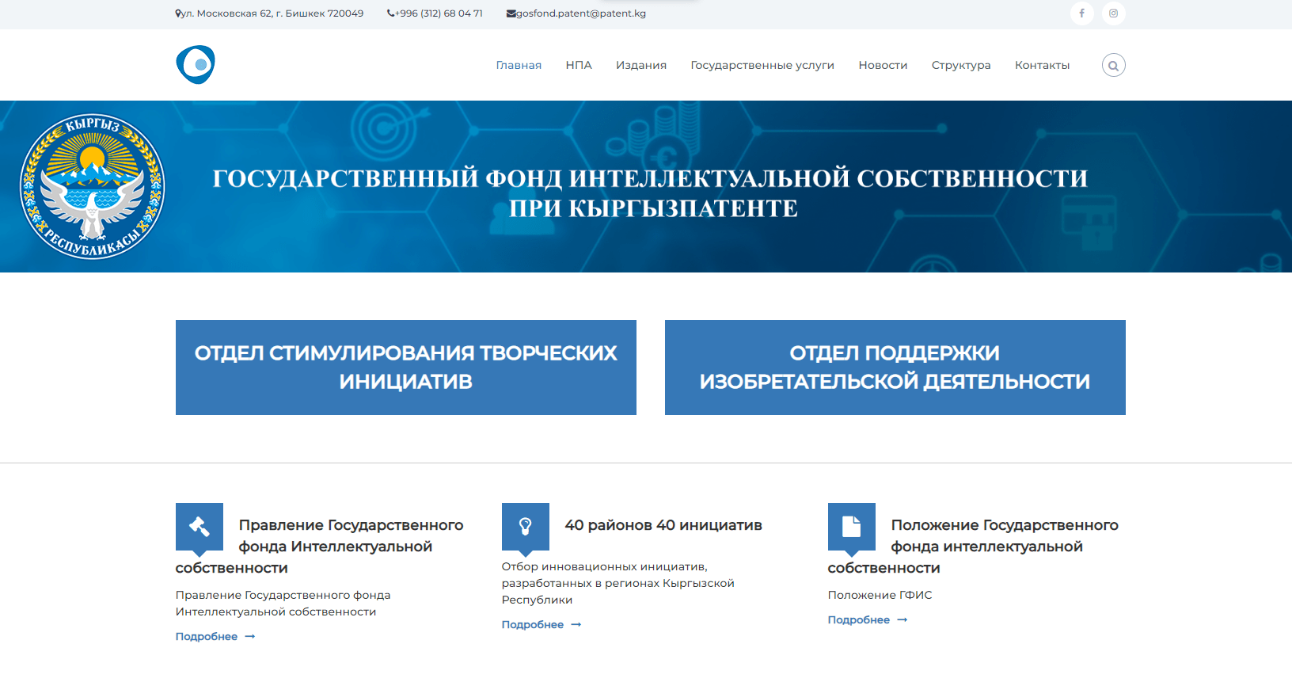This screenshot has height=682, width=1292.
Task: Click the search magnifier icon
Action: pyautogui.click(x=1113, y=66)
